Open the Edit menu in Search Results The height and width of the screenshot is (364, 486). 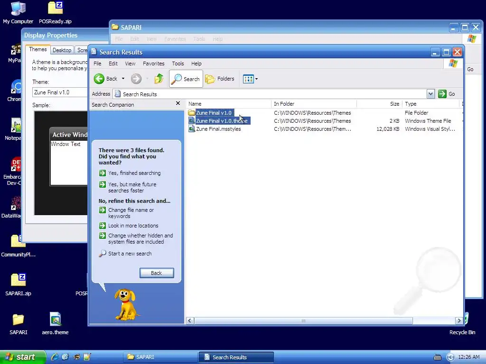tap(113, 64)
